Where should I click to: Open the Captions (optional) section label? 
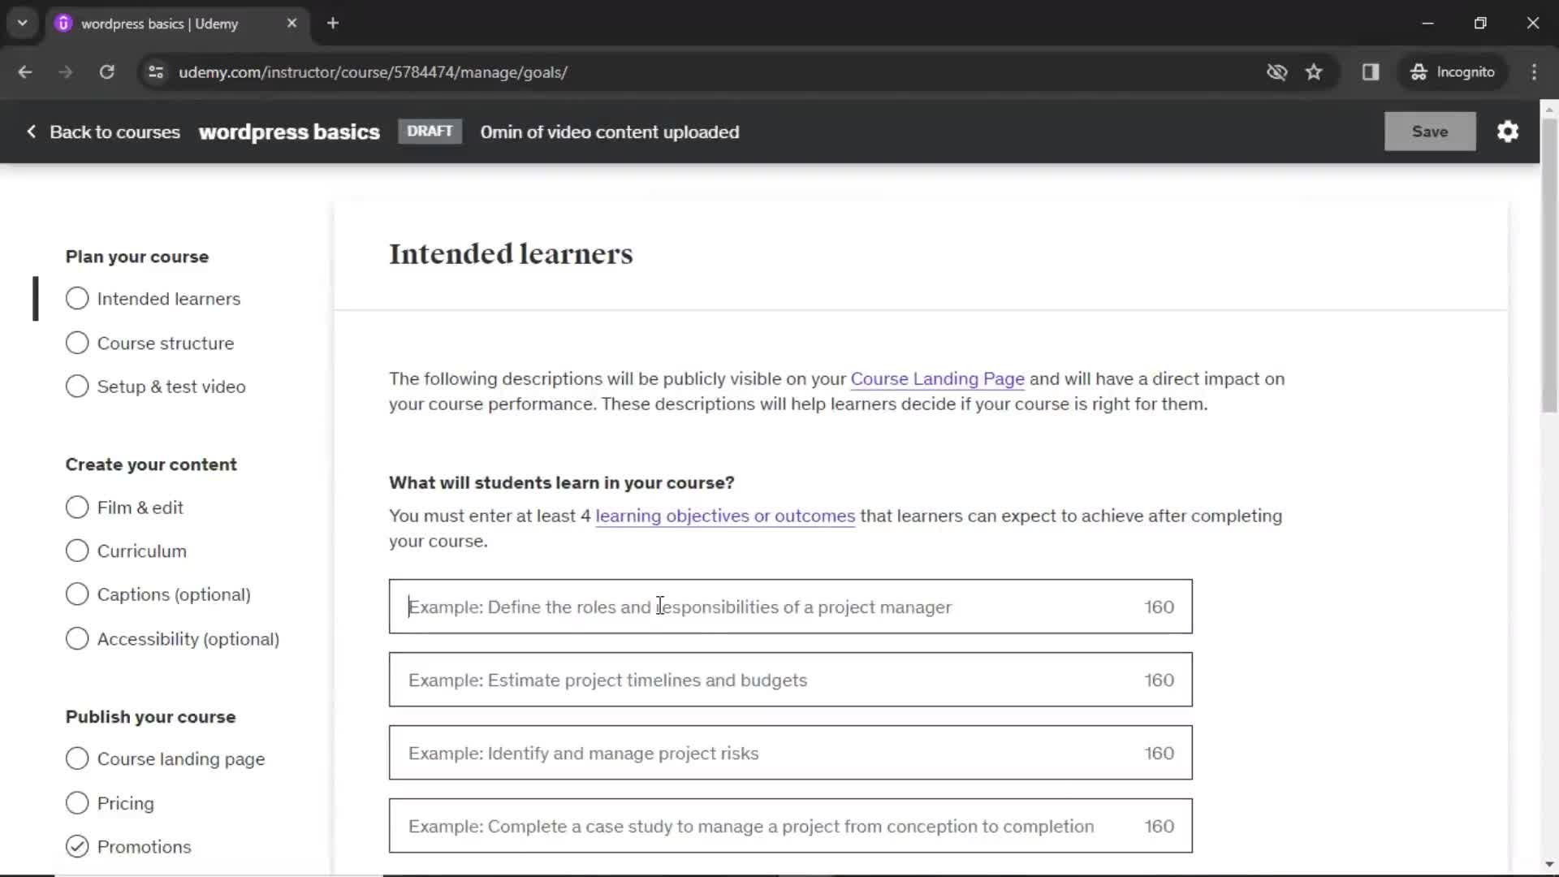tap(174, 594)
